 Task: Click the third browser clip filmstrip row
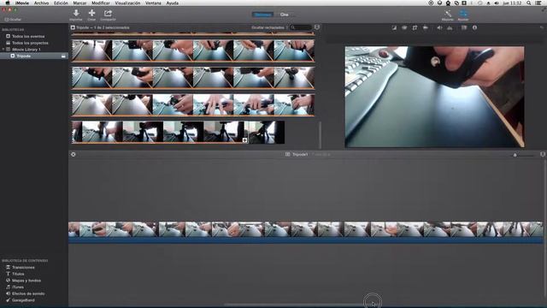point(193,104)
